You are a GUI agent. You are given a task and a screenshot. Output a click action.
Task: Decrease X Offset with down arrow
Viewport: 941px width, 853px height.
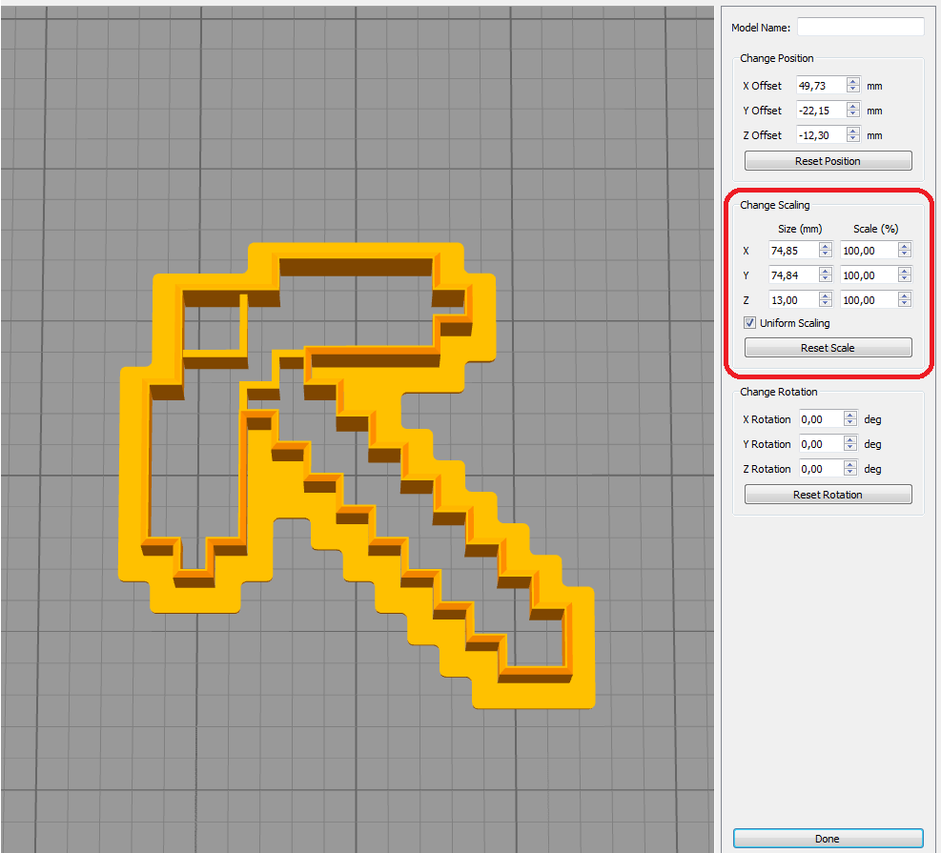[852, 90]
